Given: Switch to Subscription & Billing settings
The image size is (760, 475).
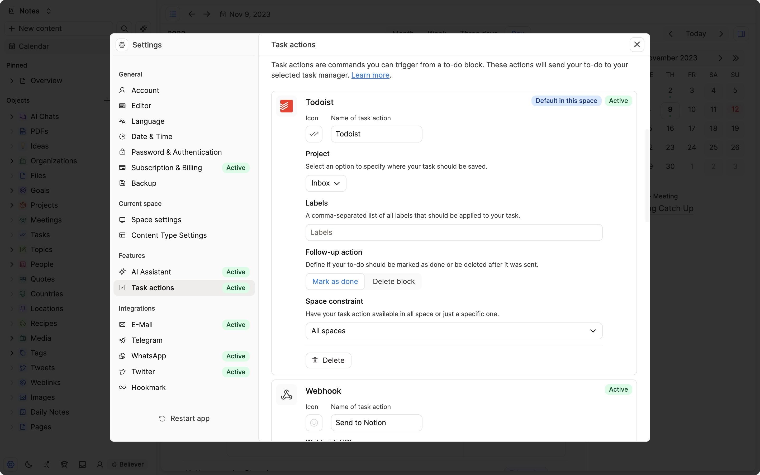Looking at the screenshot, I should click(167, 168).
